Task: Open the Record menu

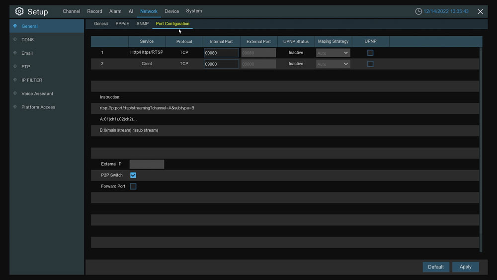Action: tap(94, 11)
